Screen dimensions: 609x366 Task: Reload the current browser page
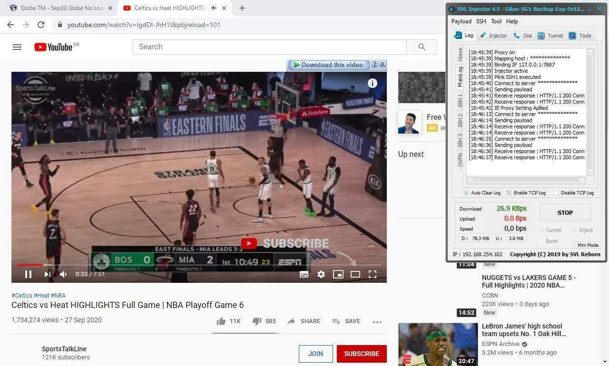(41, 25)
